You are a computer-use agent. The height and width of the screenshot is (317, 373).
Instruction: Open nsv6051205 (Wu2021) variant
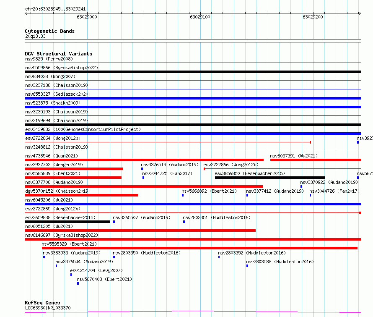coord(49,226)
